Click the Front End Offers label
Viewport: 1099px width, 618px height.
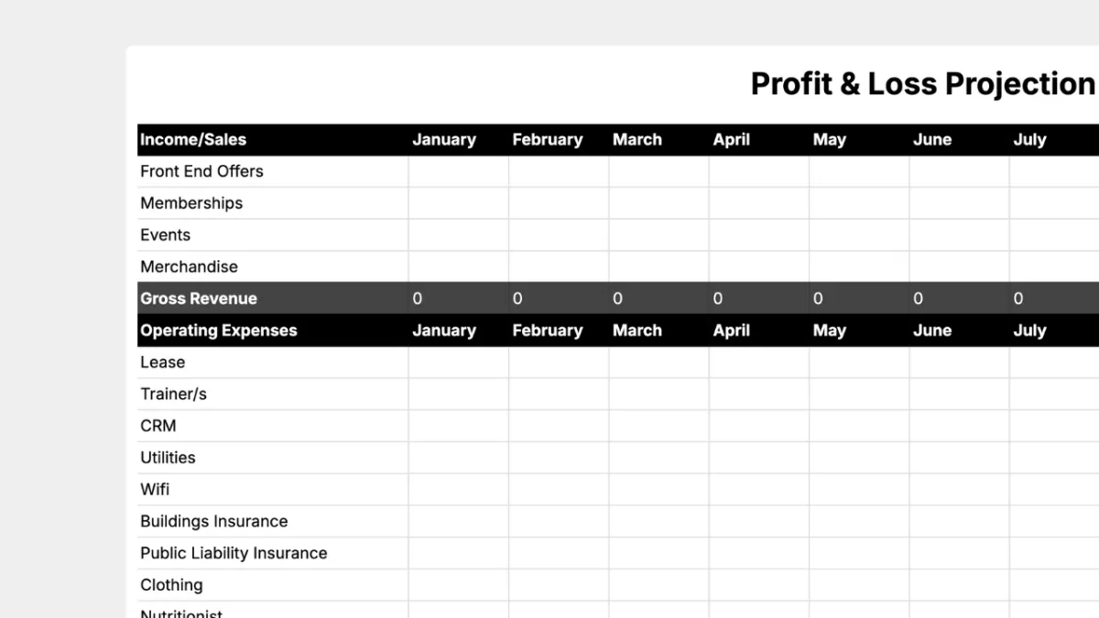point(201,171)
